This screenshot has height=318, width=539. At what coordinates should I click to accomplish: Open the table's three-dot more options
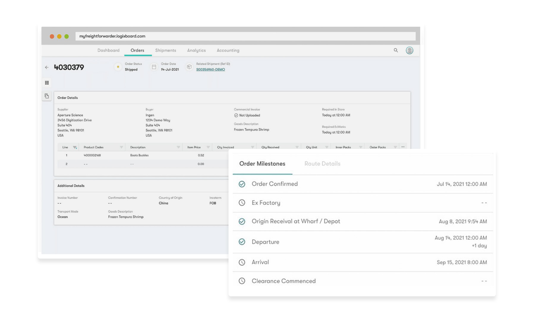(x=403, y=147)
